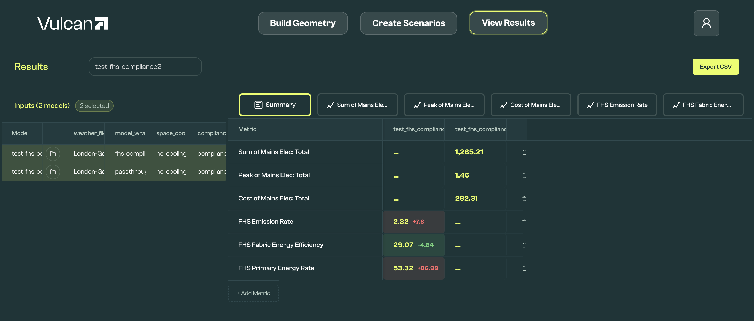Trash the FHS Primary Energy Rate metric

point(524,268)
